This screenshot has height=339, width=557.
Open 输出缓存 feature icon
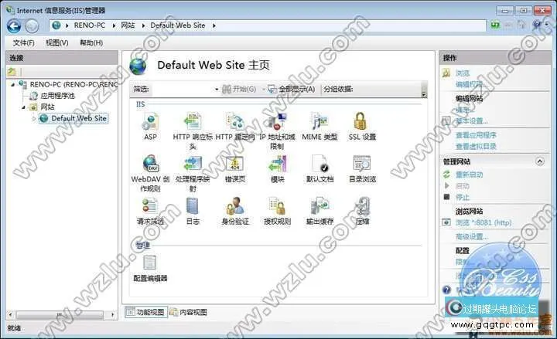pyautogui.click(x=320, y=206)
